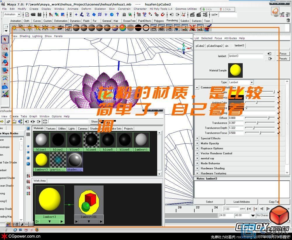The image size is (292, 240).
Task: Click the shelf trash can icon
Action: tap(288, 20)
